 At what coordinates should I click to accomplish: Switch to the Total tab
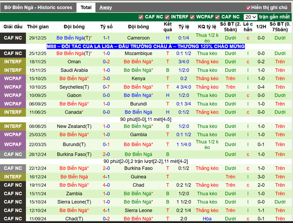click(x=86, y=8)
